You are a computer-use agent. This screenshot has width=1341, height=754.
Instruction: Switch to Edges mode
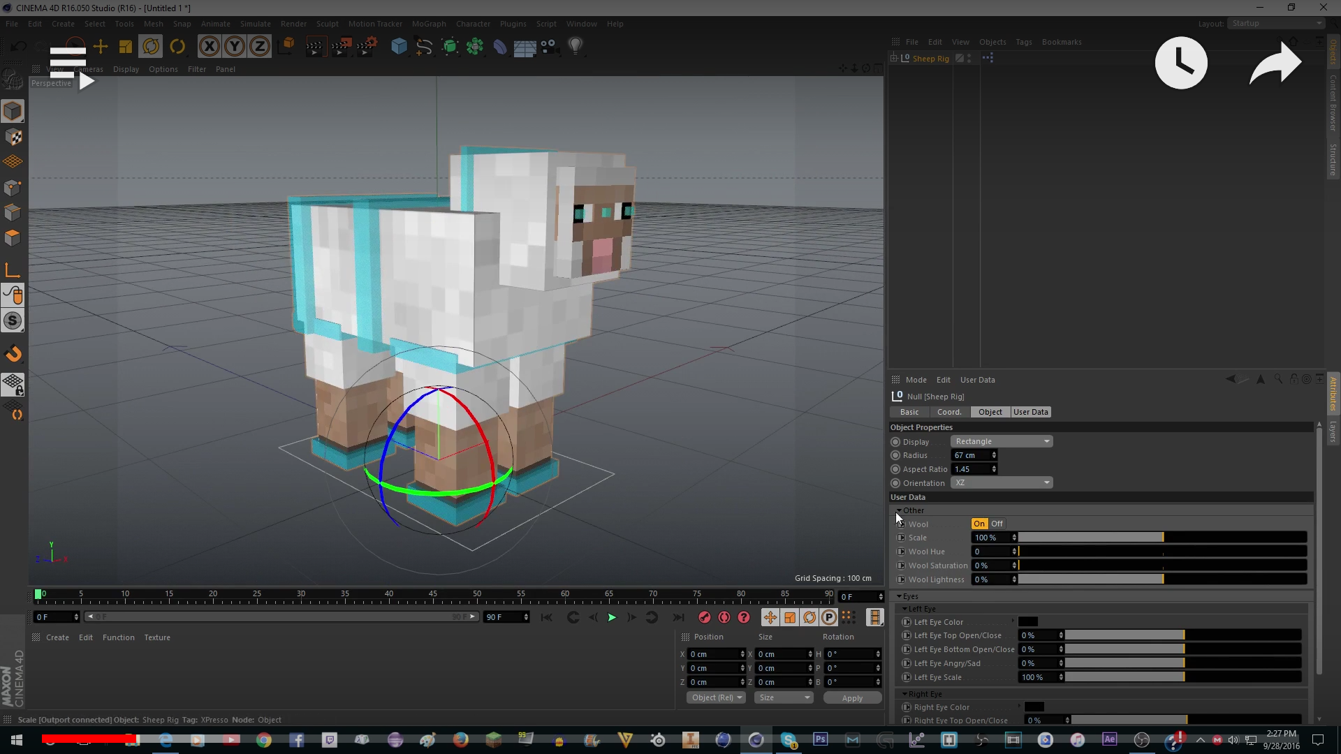13,212
